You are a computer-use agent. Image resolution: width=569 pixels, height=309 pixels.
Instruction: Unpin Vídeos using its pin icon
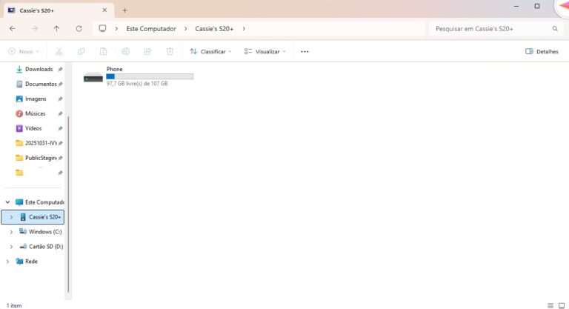pos(60,128)
